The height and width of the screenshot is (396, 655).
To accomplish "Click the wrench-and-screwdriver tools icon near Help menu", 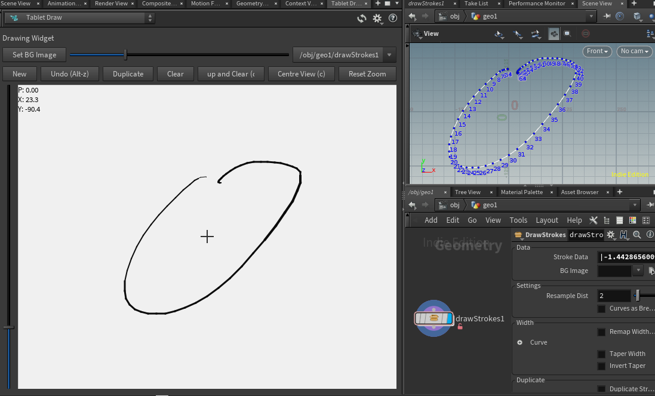I will pyautogui.click(x=593, y=220).
